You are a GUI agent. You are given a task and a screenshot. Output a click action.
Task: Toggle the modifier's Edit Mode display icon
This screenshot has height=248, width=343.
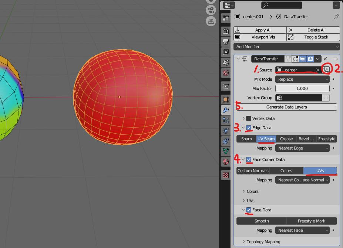(x=296, y=59)
